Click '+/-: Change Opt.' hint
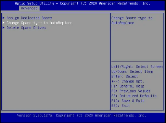Screen dimensions: 166x123 click(x=128, y=81)
